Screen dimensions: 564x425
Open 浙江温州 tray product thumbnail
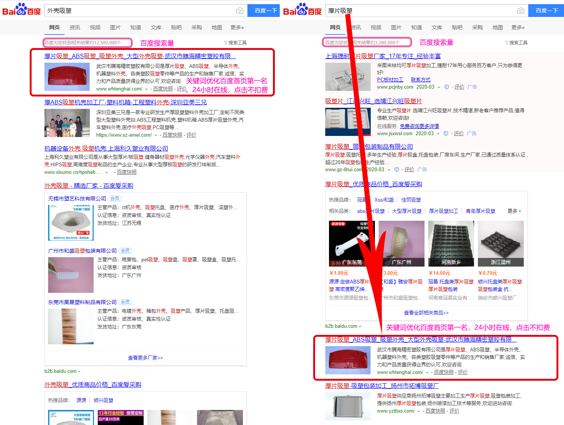coord(501,244)
